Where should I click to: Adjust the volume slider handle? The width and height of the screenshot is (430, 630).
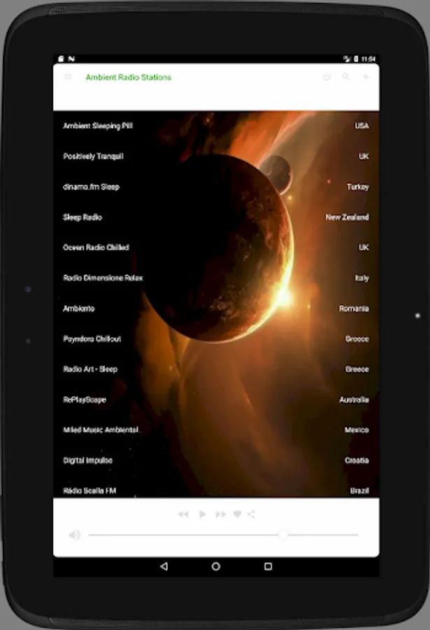(x=283, y=535)
